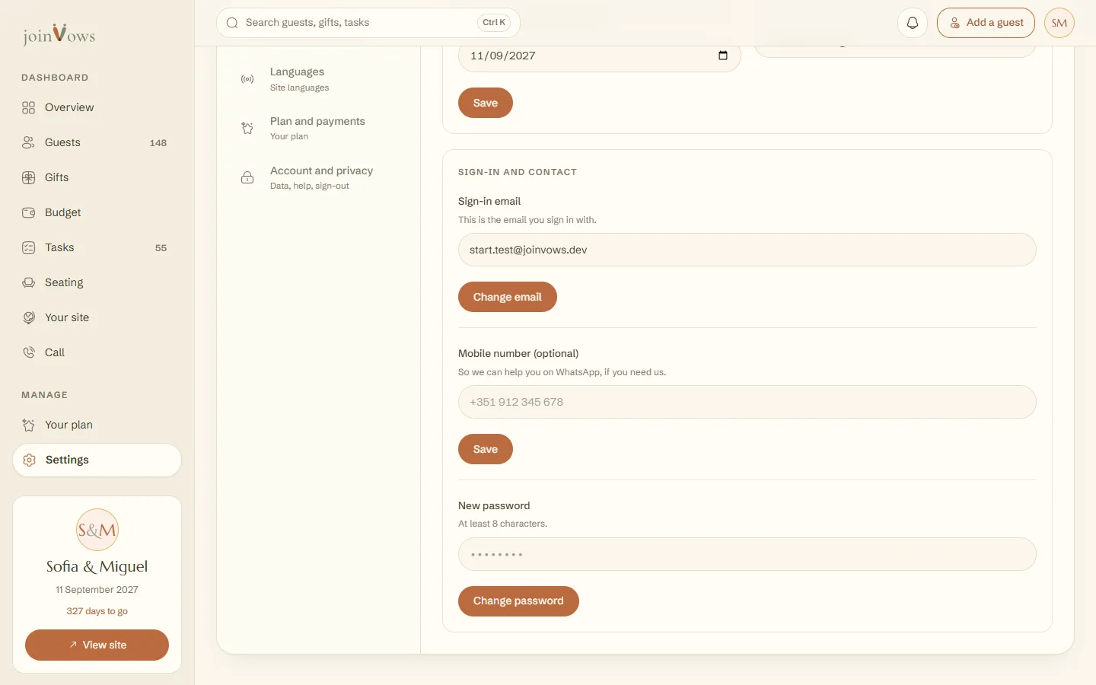The image size is (1096, 685).
Task: Open notifications bell
Action: tap(913, 23)
